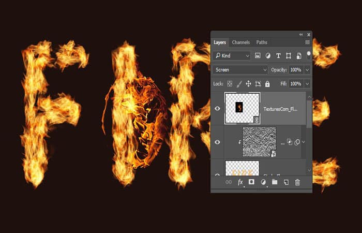
Task: Click scroll up arrow of layers list
Action: [x=309, y=97]
